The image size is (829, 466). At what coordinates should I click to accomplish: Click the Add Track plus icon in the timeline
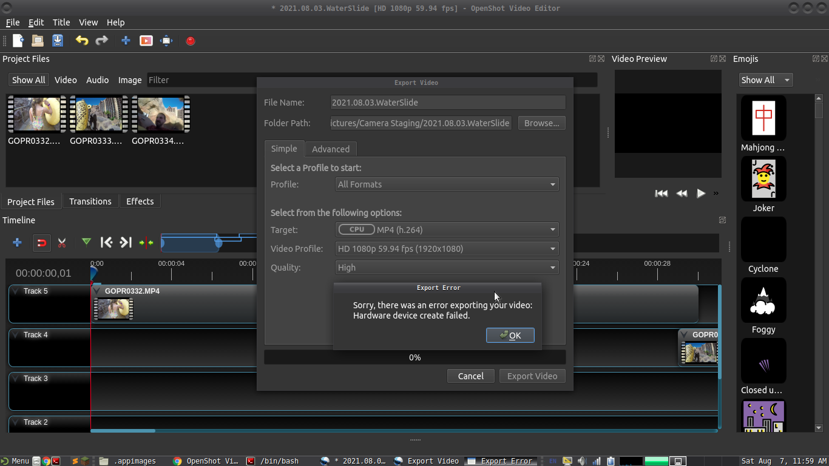pyautogui.click(x=17, y=243)
